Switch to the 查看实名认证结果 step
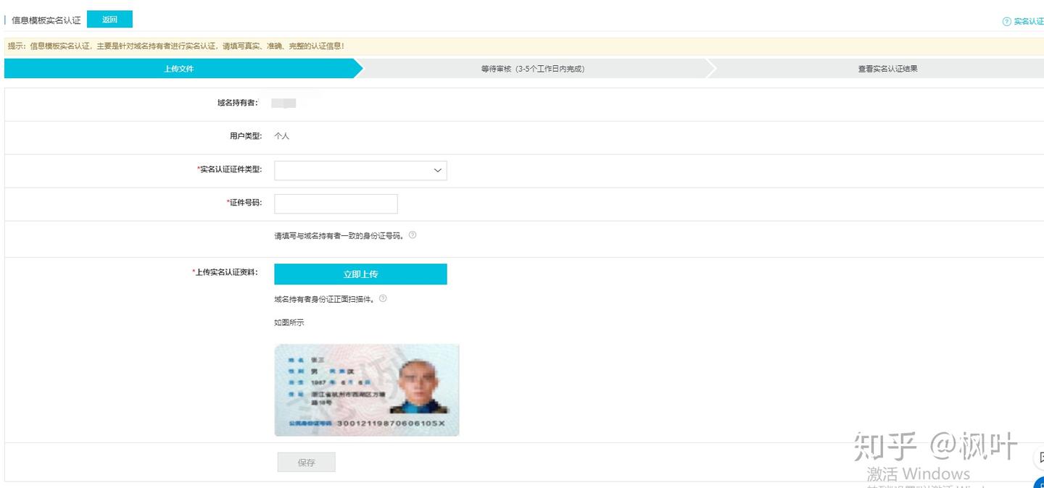Screen dimensions: 1044x488 [887, 69]
